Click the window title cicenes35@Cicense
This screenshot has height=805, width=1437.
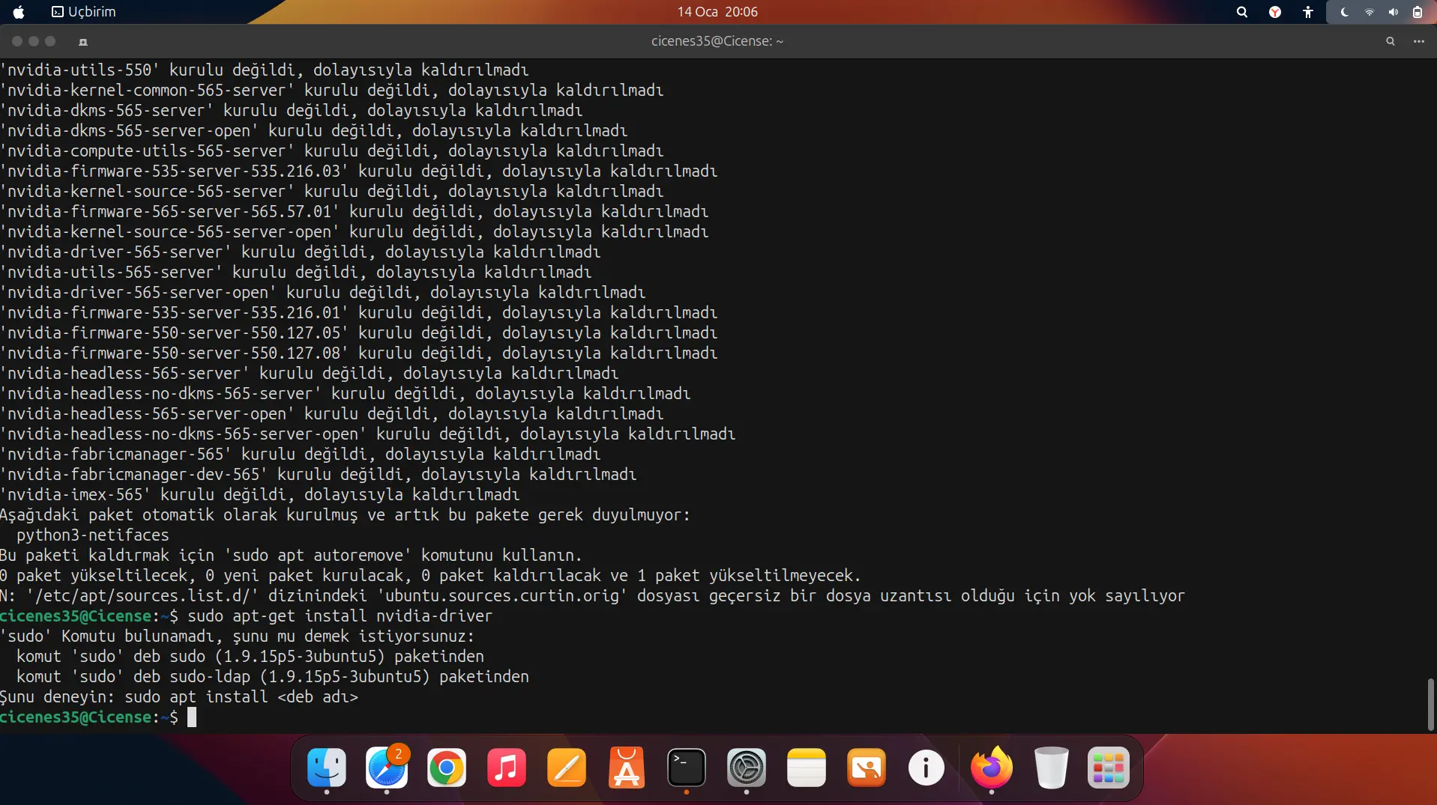[x=717, y=41]
